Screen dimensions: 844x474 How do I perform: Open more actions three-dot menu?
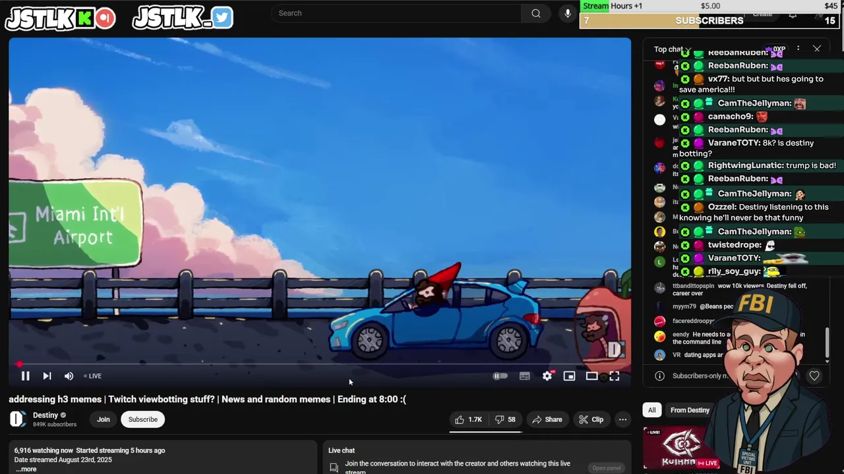[x=622, y=419]
